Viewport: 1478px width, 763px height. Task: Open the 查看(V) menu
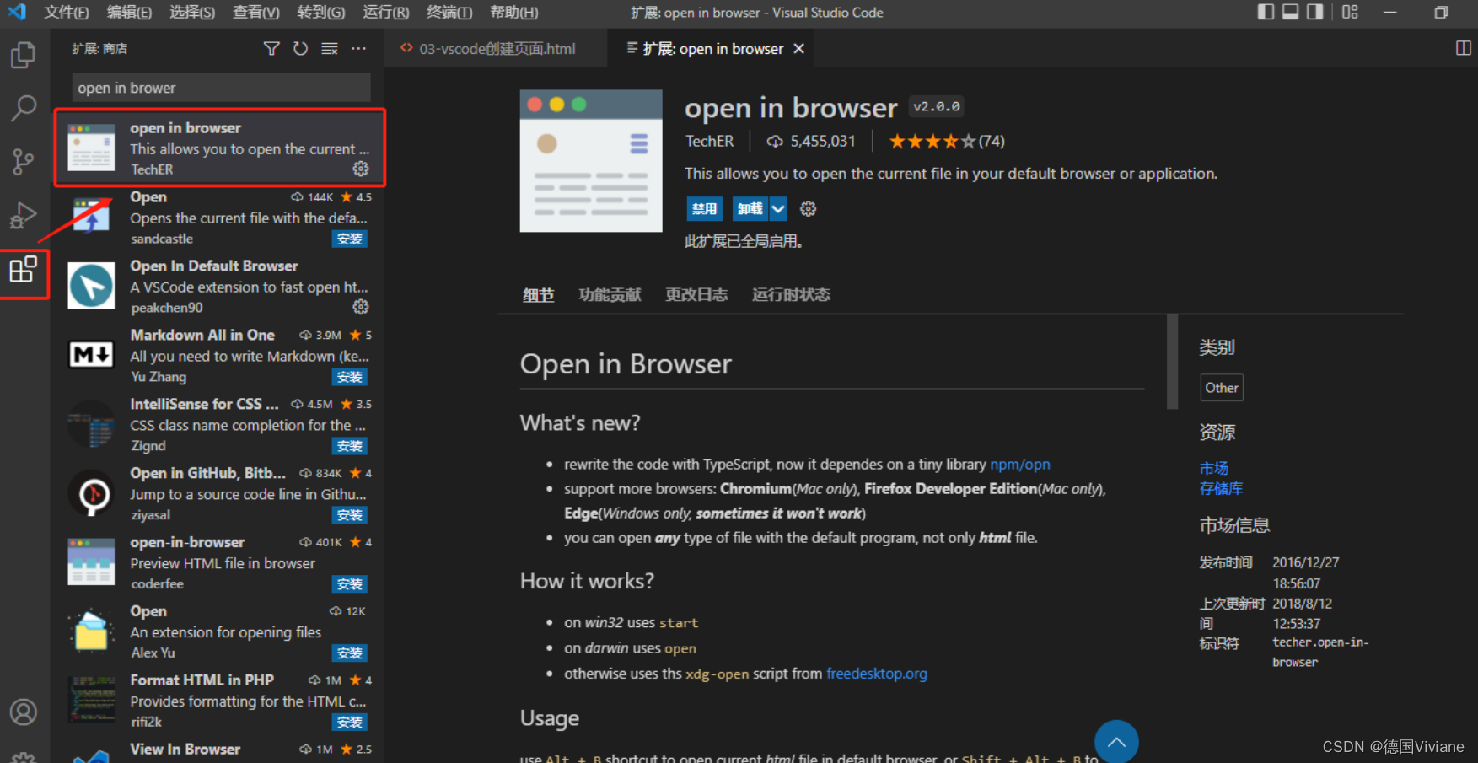coord(256,13)
